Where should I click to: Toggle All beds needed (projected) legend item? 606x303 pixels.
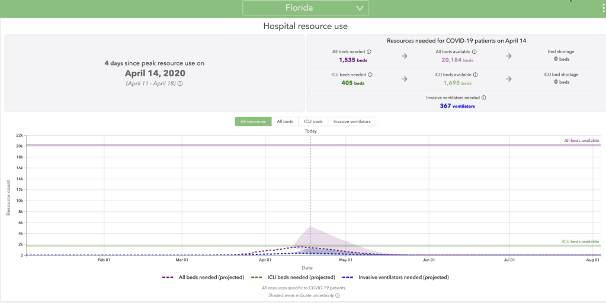203,277
